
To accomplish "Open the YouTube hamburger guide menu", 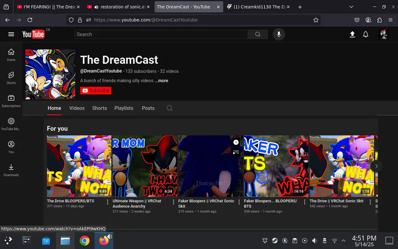I will (11, 34).
